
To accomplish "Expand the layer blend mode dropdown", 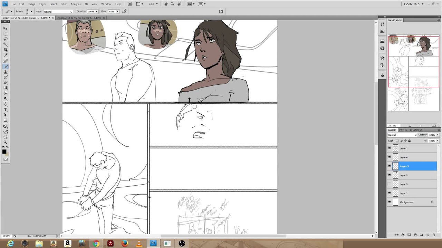I will [x=402, y=135].
